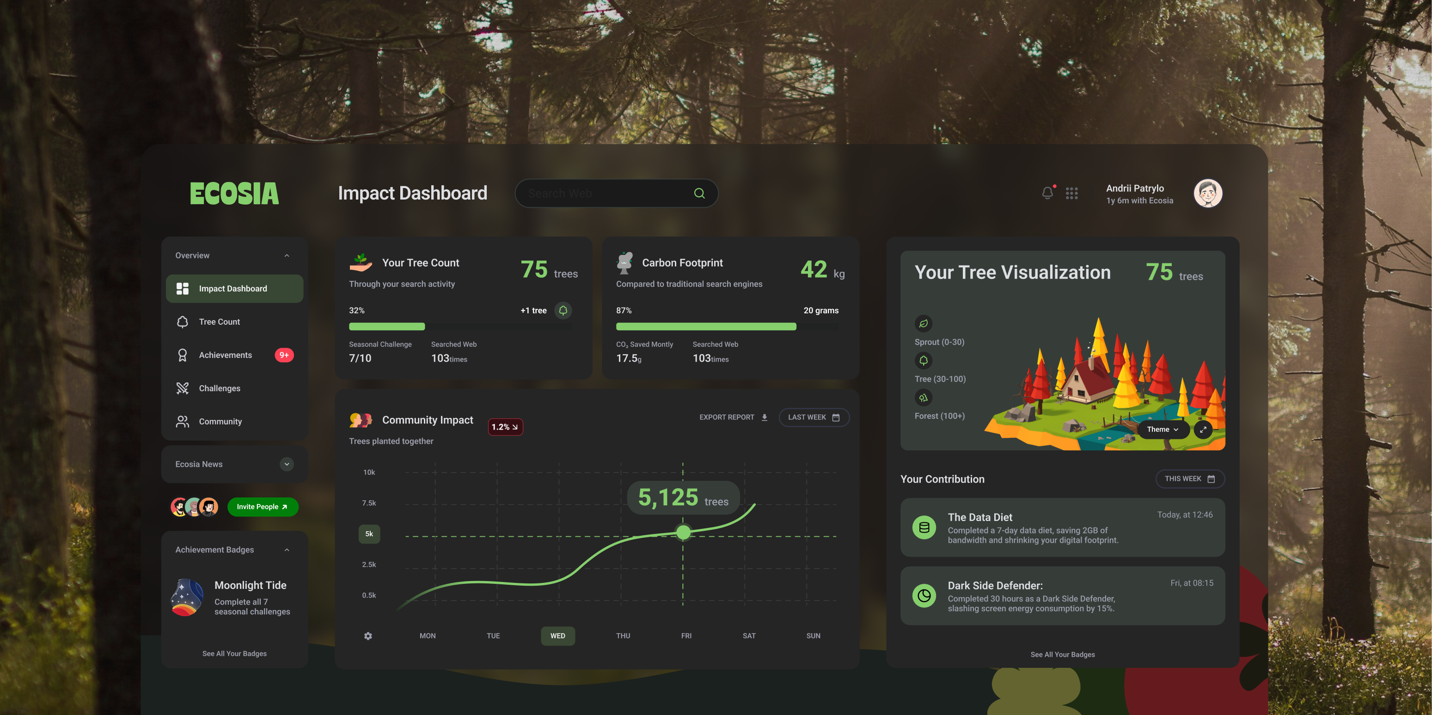Open the apps grid menu icon

[1072, 194]
